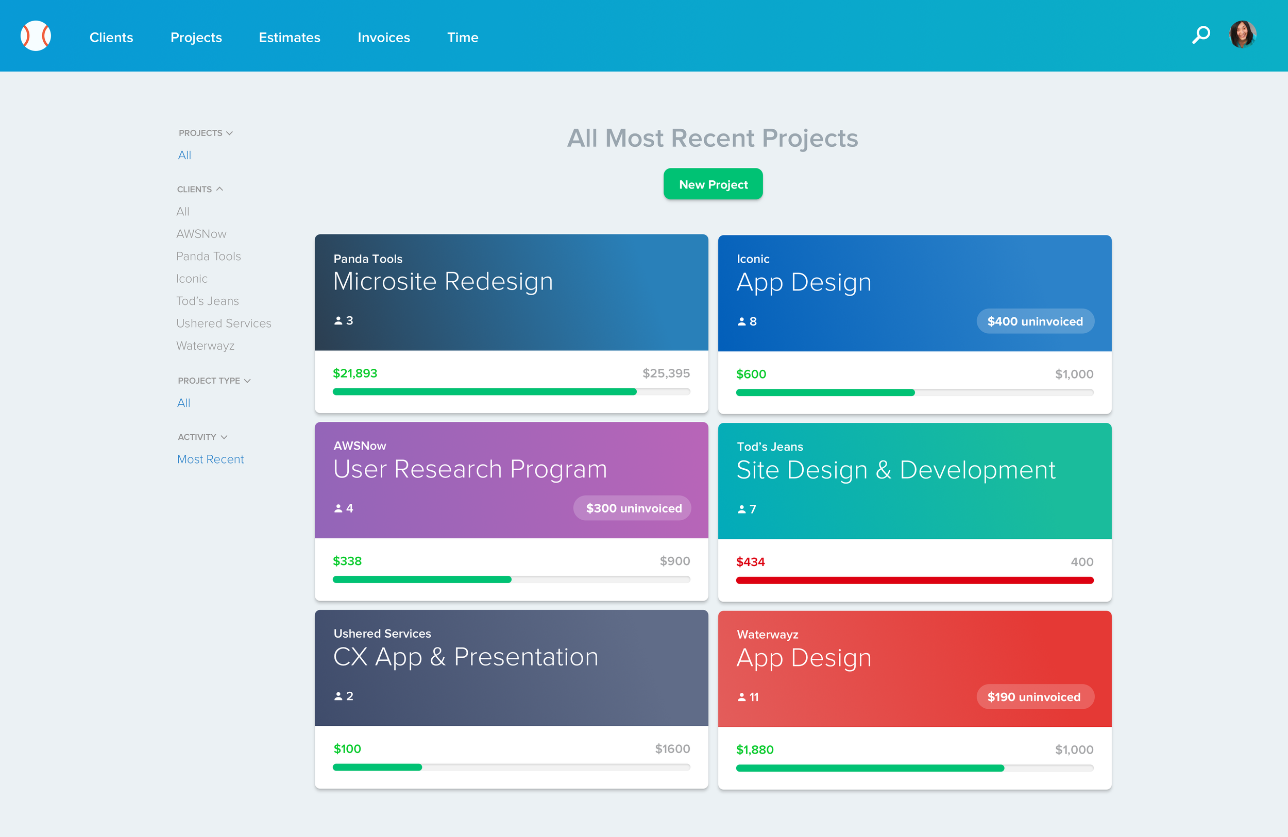Click team member icon on Iconic App Design

[x=741, y=322]
